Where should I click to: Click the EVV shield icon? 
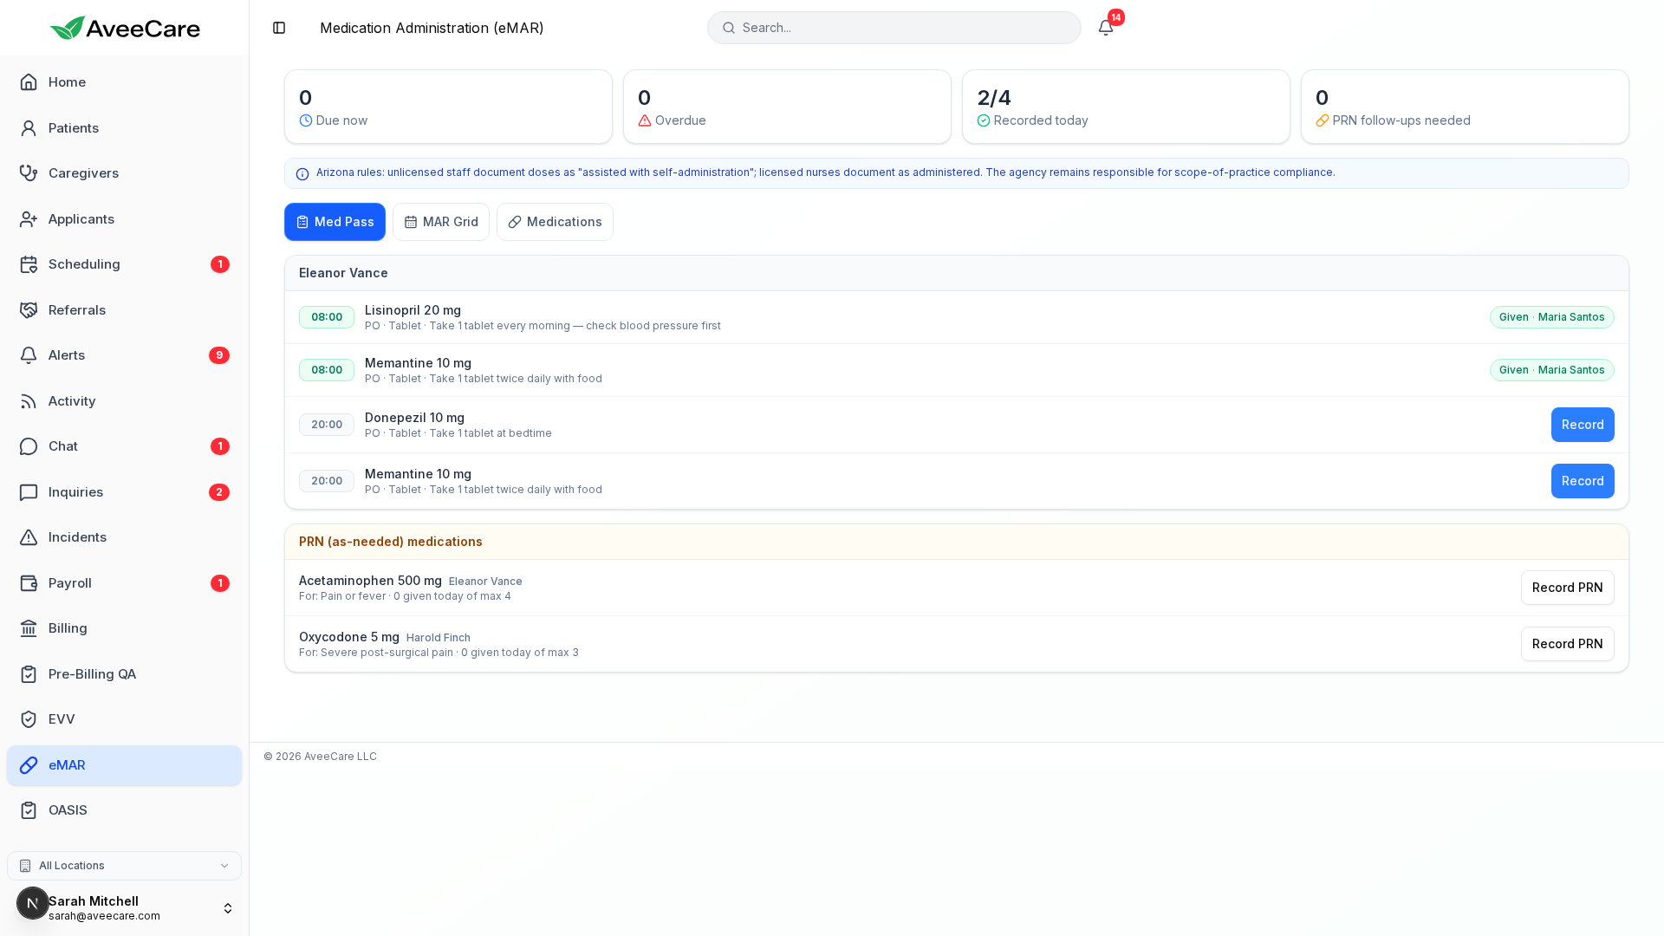29,719
